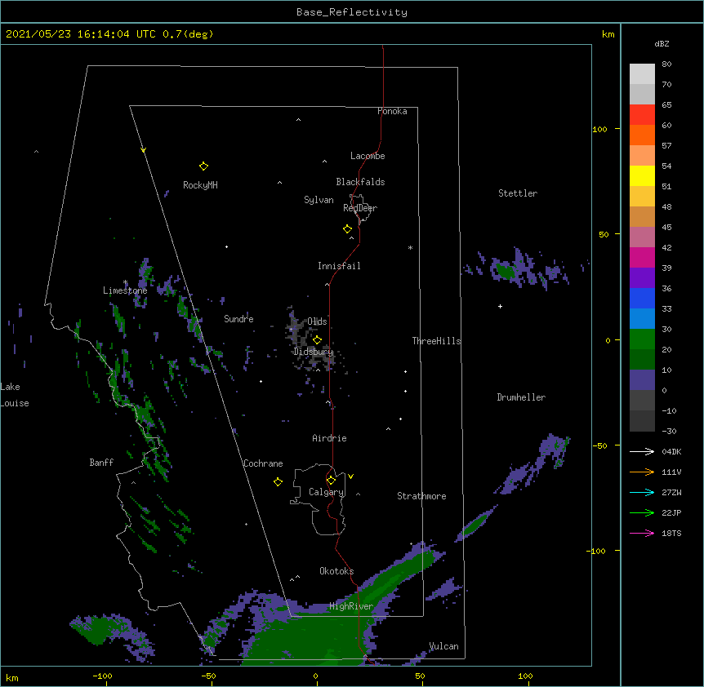This screenshot has height=687, width=704.
Task: Click the cyan 27ZW arrow in legend
Action: coord(642,492)
